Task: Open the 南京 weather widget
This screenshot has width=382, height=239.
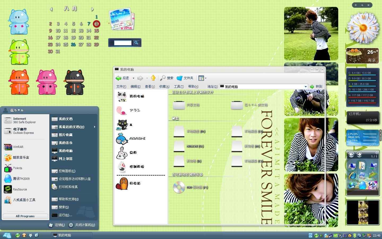Action: coord(363,56)
